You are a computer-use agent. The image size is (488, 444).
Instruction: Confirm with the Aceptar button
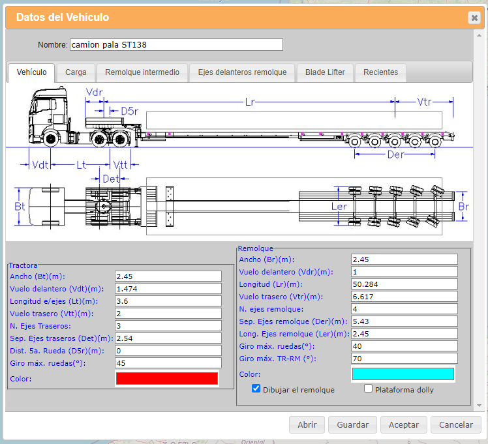point(403,424)
